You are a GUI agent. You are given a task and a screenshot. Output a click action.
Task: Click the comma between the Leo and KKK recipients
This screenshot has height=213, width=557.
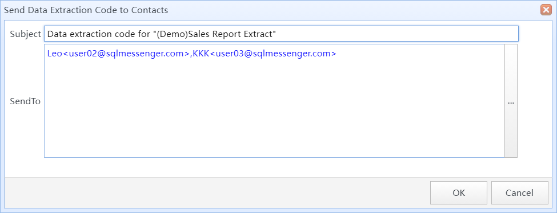pos(191,55)
